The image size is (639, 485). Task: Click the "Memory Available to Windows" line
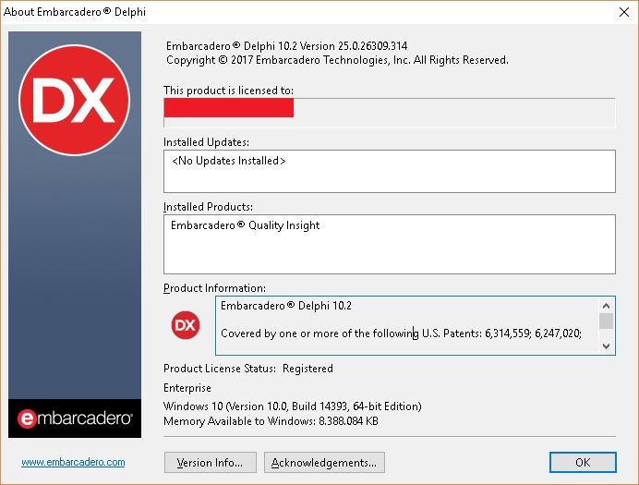271,421
